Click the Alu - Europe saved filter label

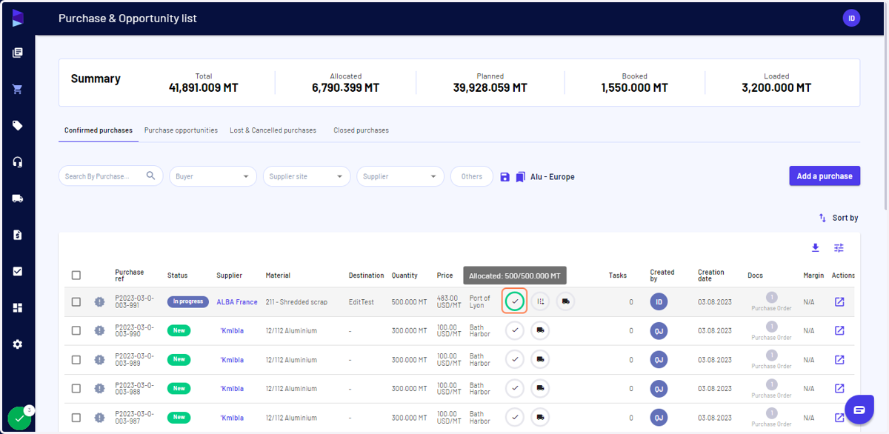(x=553, y=177)
